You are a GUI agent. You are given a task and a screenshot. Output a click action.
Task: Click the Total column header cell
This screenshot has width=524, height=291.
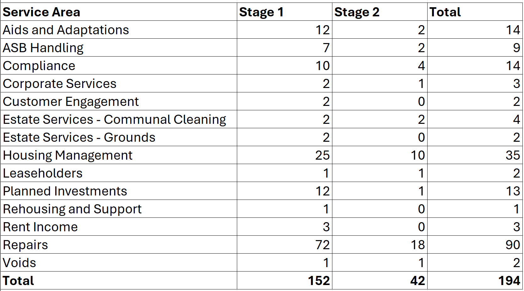click(445, 12)
